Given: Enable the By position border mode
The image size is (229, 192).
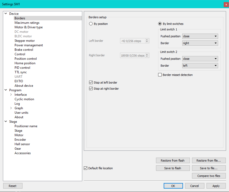Looking at the screenshot, I should tap(91, 24).
